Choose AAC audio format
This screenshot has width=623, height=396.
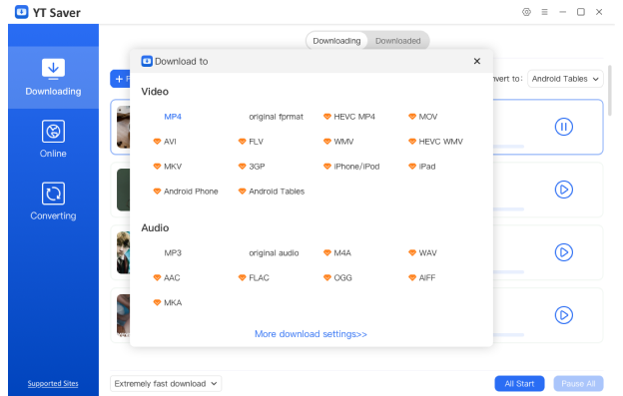[x=167, y=278]
